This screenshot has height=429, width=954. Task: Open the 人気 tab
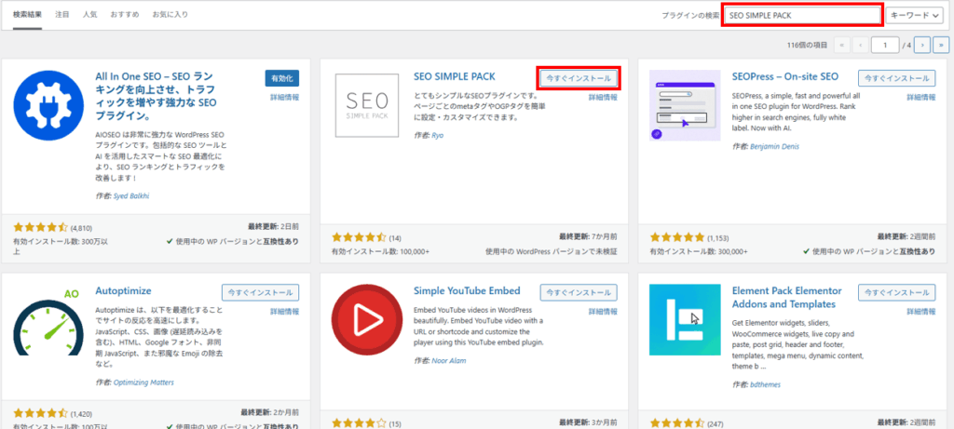coord(90,14)
